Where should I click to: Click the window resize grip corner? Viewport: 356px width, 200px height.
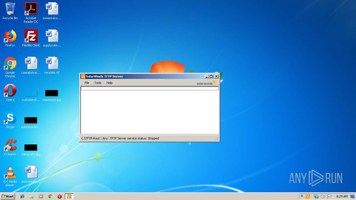click(x=217, y=139)
